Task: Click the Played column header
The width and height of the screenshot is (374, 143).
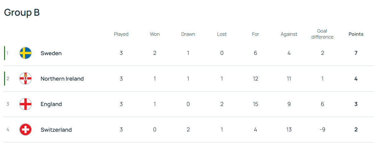Action: (121, 34)
